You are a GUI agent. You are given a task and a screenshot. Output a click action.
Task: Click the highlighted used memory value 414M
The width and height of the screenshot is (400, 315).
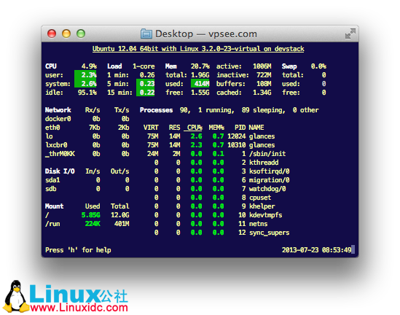tap(200, 83)
